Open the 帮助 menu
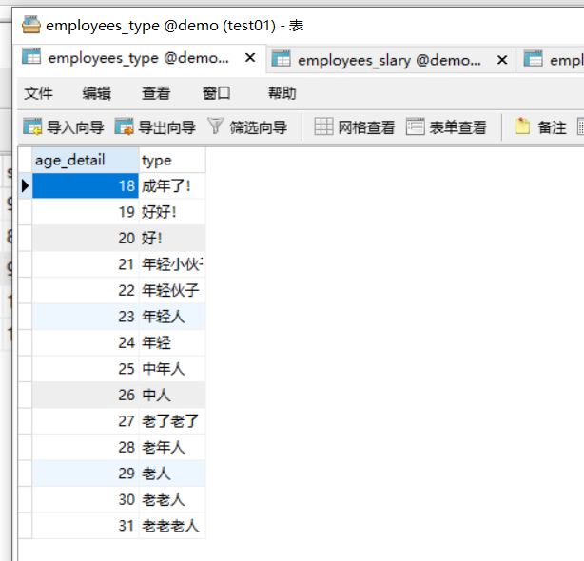 tap(282, 93)
